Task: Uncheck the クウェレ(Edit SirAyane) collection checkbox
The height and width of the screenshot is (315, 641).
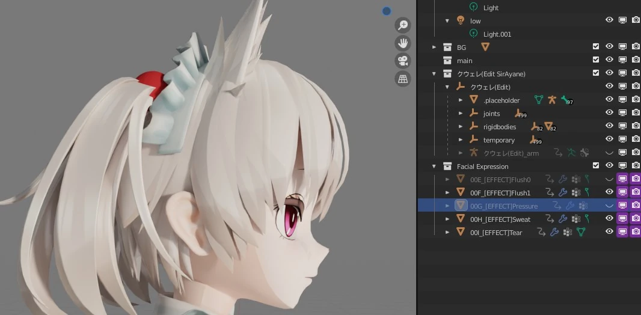Action: click(596, 73)
